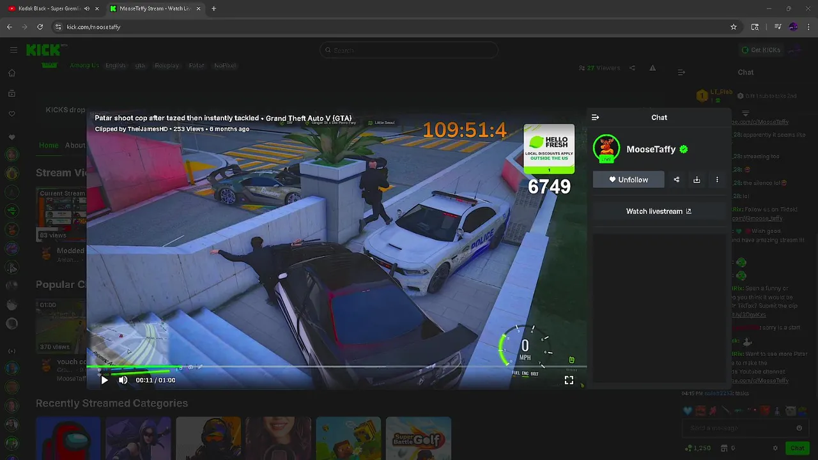Go back in browser history

pos(10,27)
